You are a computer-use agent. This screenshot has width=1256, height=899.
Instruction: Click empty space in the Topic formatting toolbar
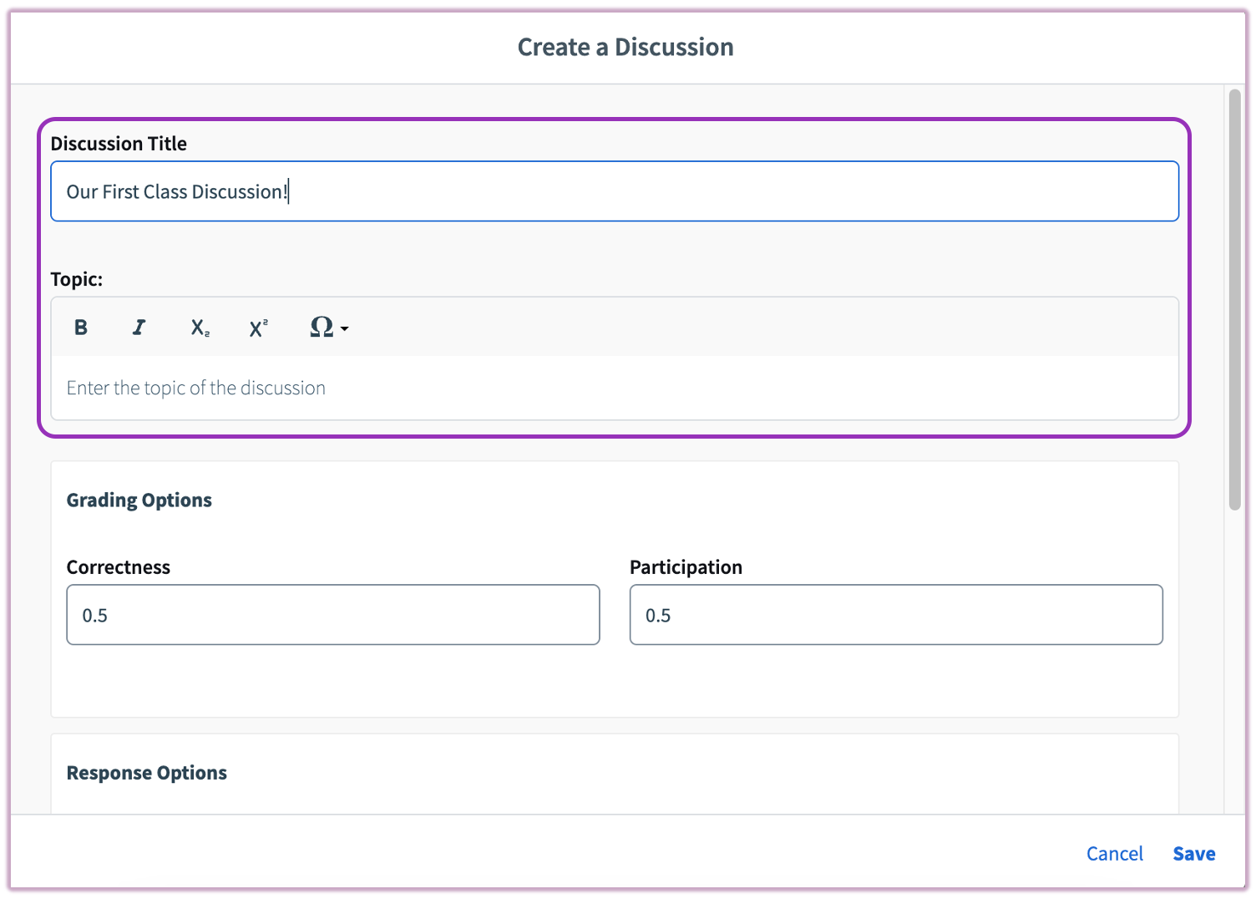(x=752, y=328)
